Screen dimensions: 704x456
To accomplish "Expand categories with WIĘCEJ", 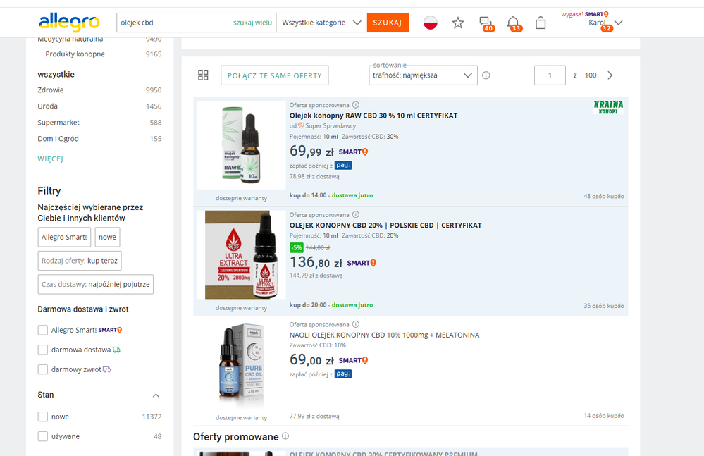I will coord(50,159).
